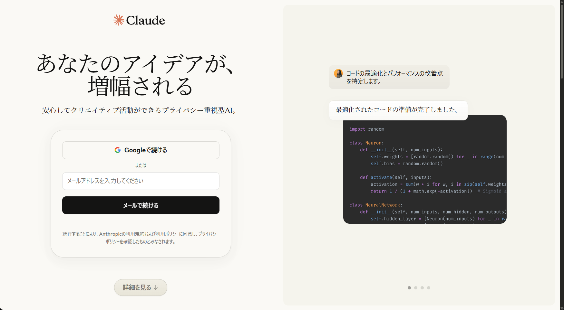The height and width of the screenshot is (310, 564).
Task: Click the 'def activate(self, inputs):' line
Action: tap(396, 177)
